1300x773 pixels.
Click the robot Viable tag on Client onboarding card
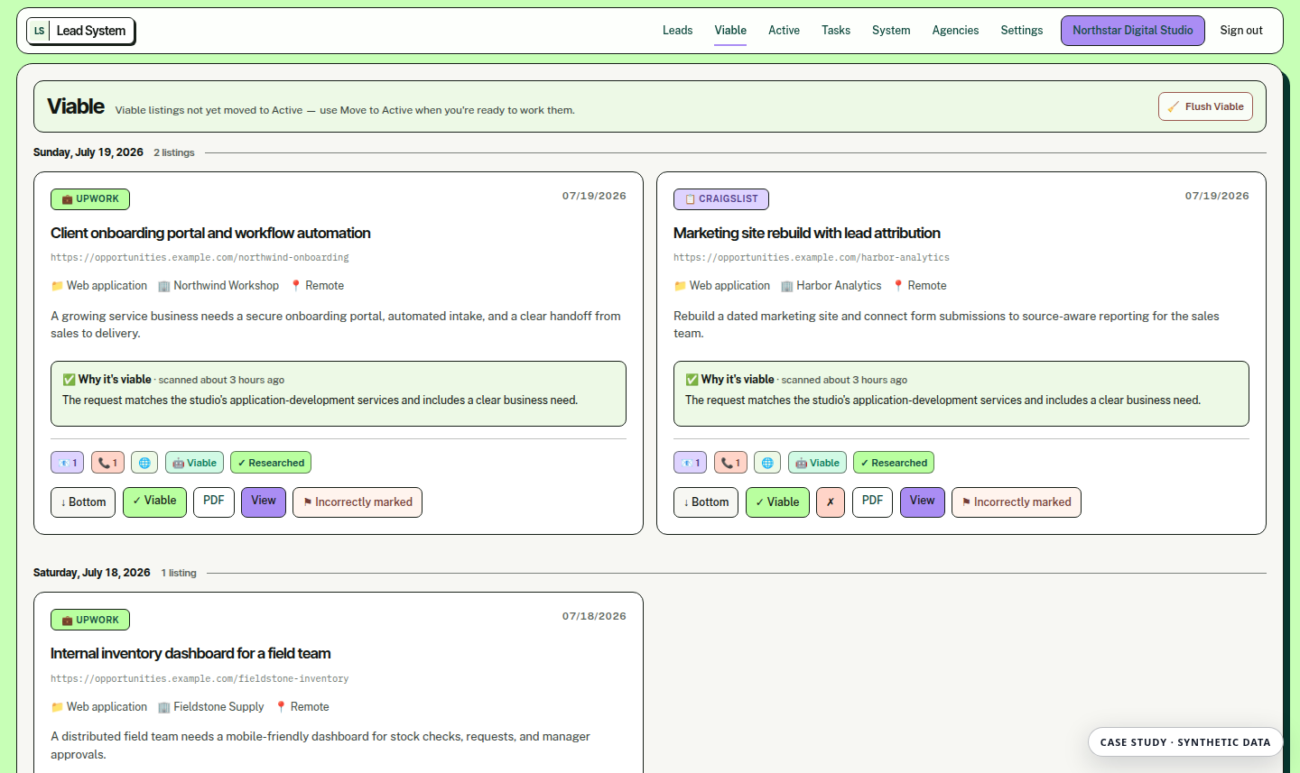194,463
